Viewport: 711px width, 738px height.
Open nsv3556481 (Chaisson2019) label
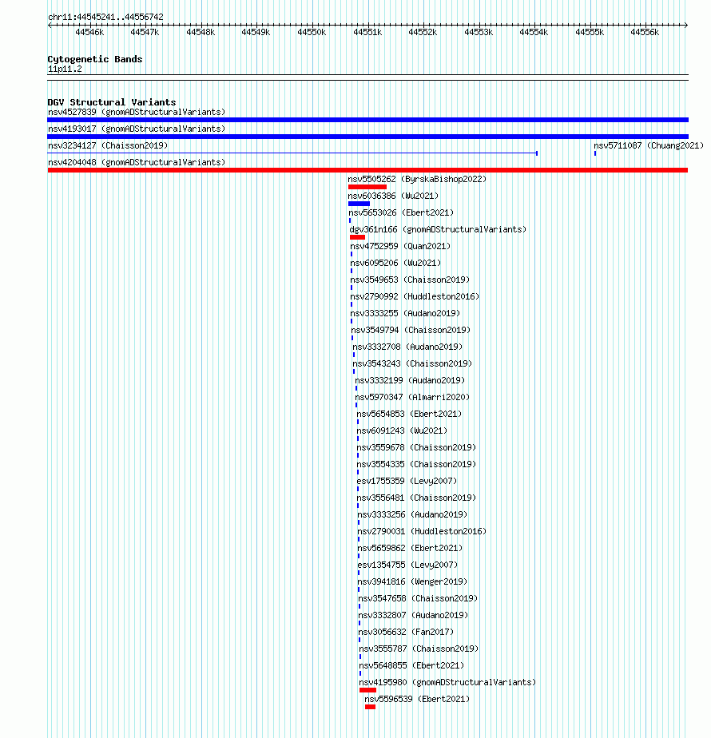(416, 498)
